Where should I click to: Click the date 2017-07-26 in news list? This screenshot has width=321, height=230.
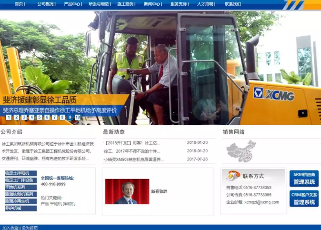pos(197,159)
